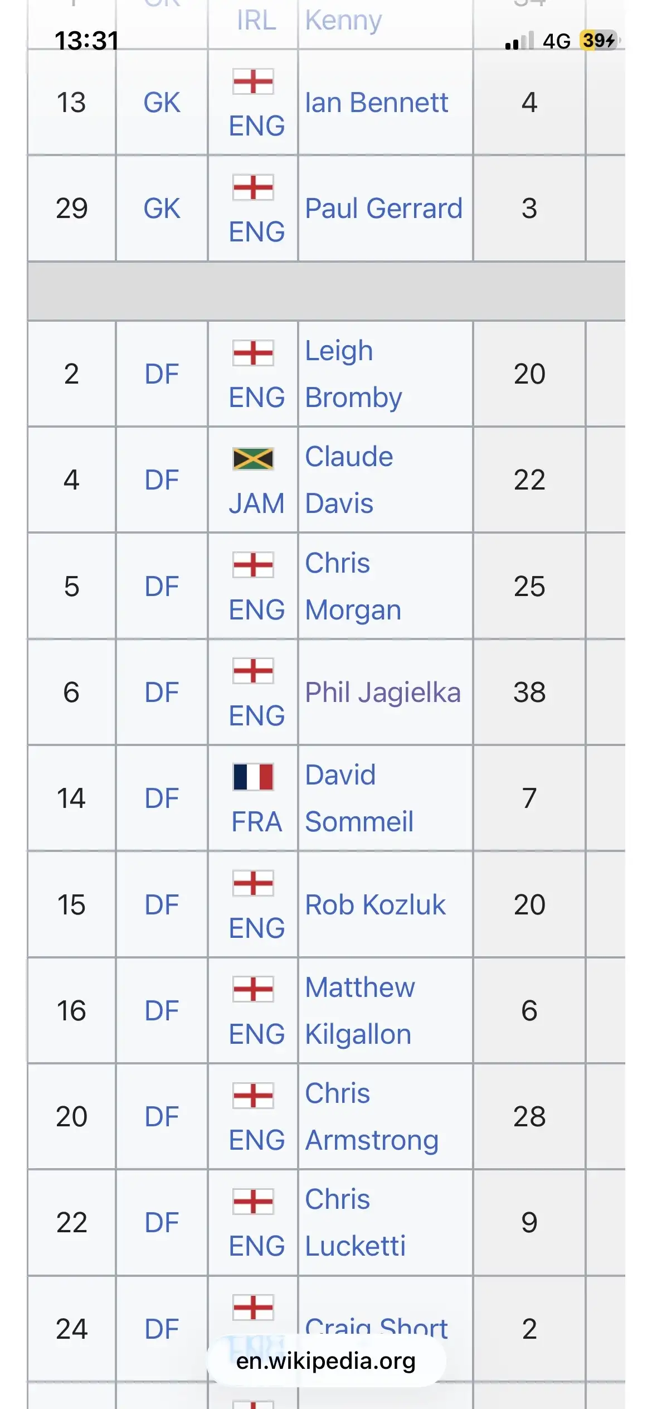Image resolution: width=652 pixels, height=1409 pixels.
Task: Open the Matthew Kilgallon player link
Action: [360, 1011]
